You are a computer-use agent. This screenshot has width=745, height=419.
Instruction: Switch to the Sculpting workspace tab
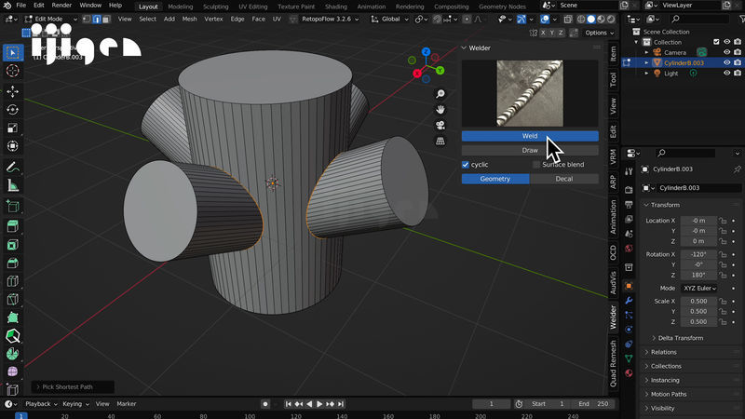click(x=217, y=6)
